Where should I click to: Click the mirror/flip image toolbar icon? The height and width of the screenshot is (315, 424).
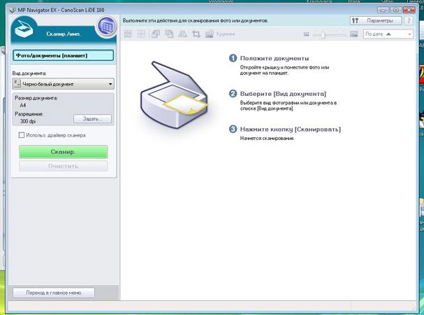(182, 34)
